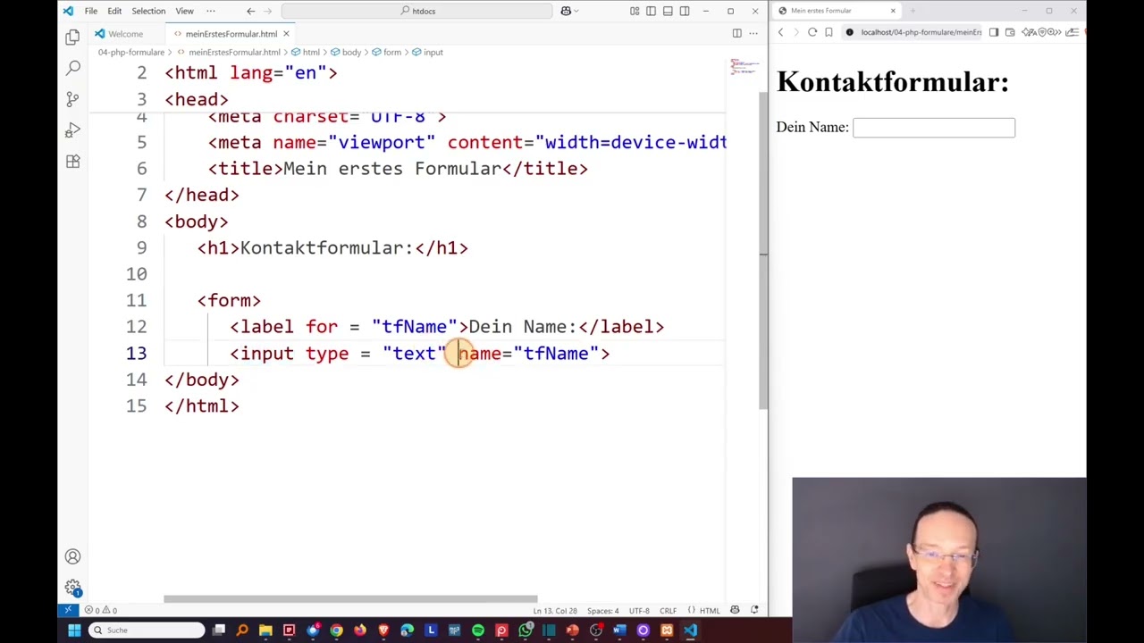Click the editor minimap
This screenshot has height=643, width=1144.
click(x=744, y=67)
